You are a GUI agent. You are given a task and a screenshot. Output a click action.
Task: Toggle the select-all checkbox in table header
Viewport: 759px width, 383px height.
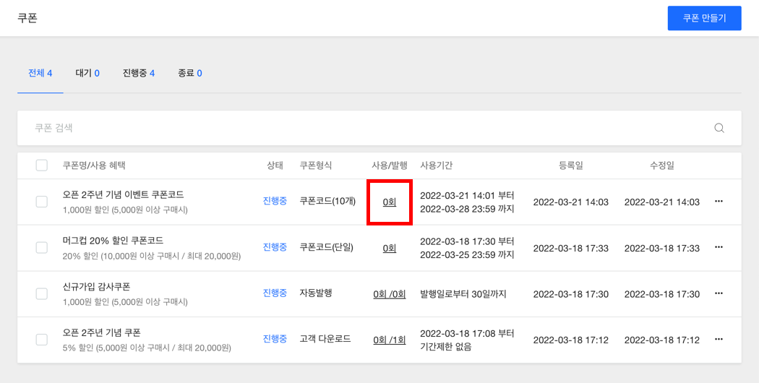[x=42, y=165]
